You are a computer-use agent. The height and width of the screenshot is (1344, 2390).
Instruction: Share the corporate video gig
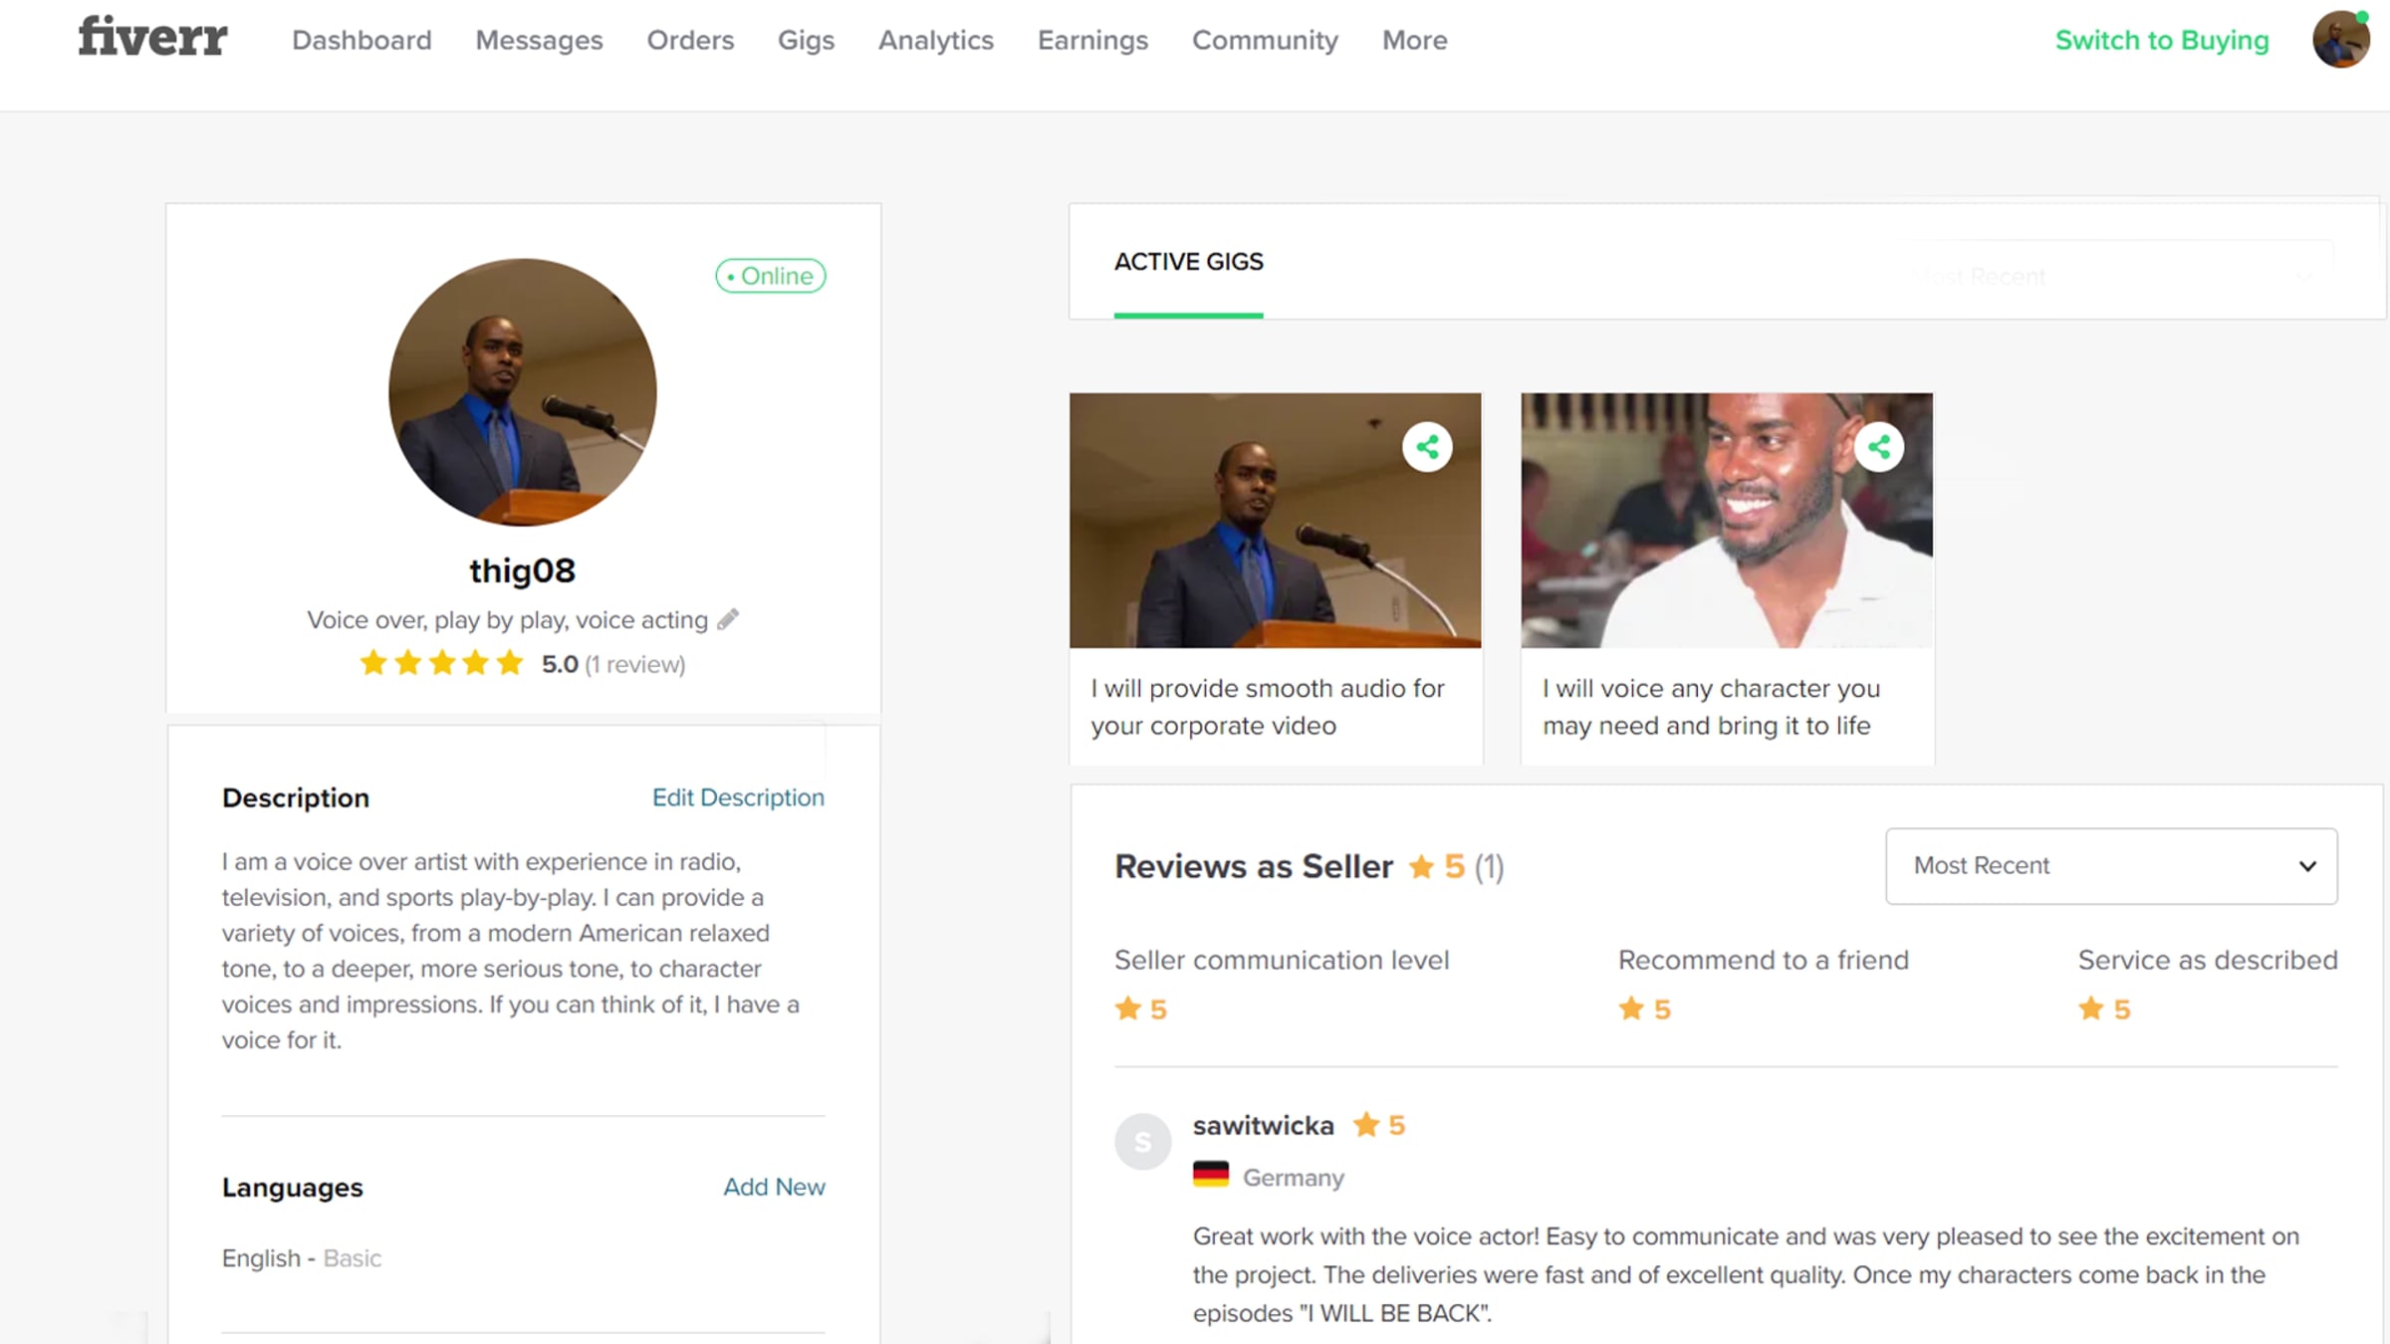tap(1427, 447)
